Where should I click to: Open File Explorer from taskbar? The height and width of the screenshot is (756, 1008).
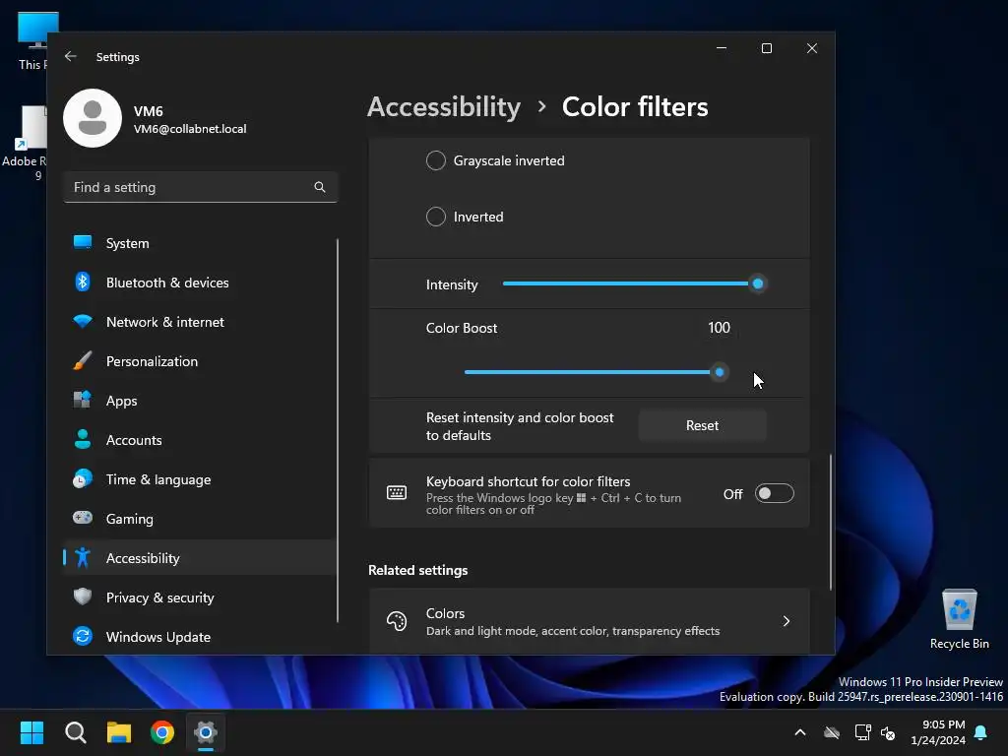click(119, 732)
